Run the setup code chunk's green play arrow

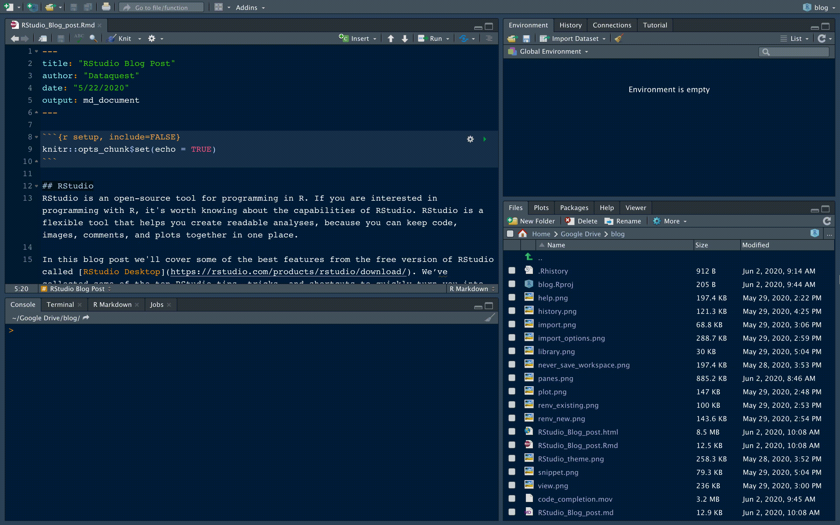pos(484,139)
